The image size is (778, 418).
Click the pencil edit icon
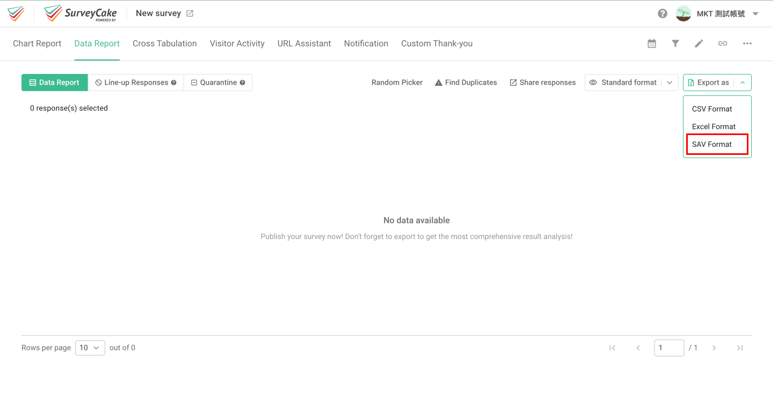pos(699,44)
